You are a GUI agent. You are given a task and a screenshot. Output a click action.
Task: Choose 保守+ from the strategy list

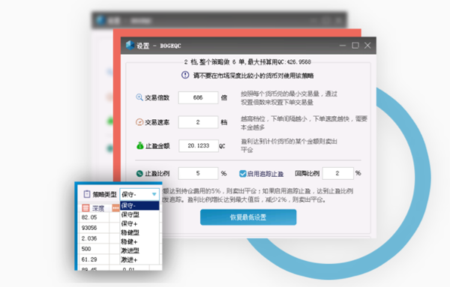[x=139, y=223]
